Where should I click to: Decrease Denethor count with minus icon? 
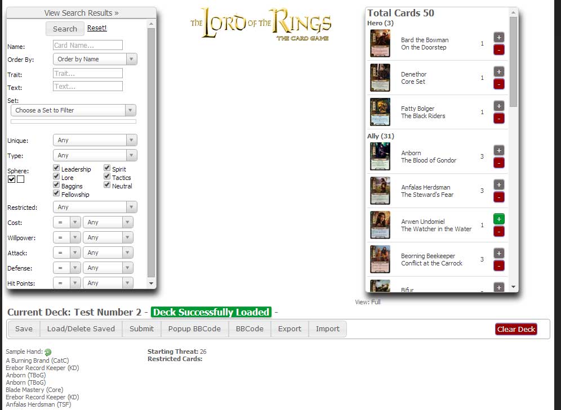coord(498,84)
